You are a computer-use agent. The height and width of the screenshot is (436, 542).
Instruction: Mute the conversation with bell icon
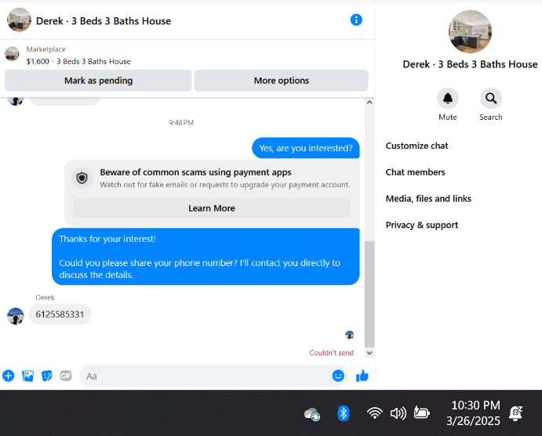click(448, 99)
